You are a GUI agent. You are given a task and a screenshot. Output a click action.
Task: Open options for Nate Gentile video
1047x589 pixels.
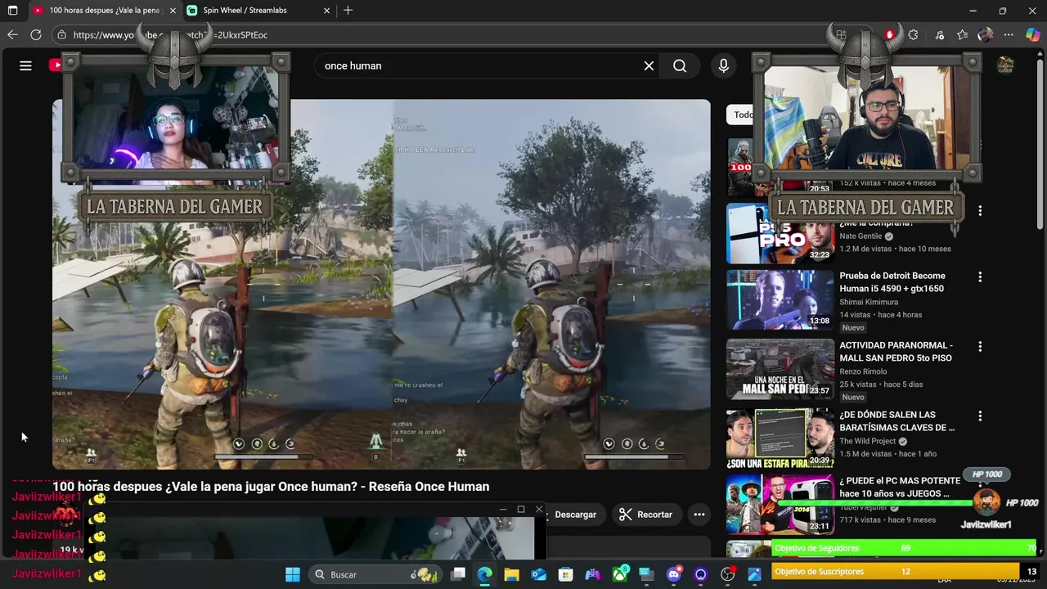tap(980, 211)
